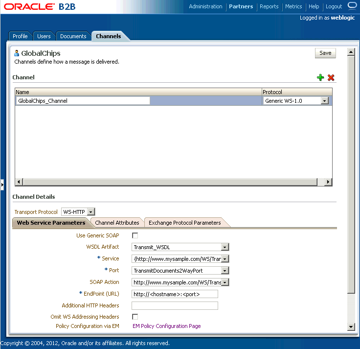Switch to the Profile tab

coord(20,36)
